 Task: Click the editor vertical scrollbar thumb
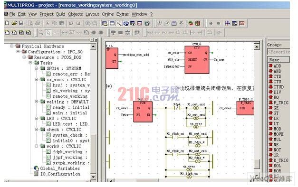coord(257,164)
